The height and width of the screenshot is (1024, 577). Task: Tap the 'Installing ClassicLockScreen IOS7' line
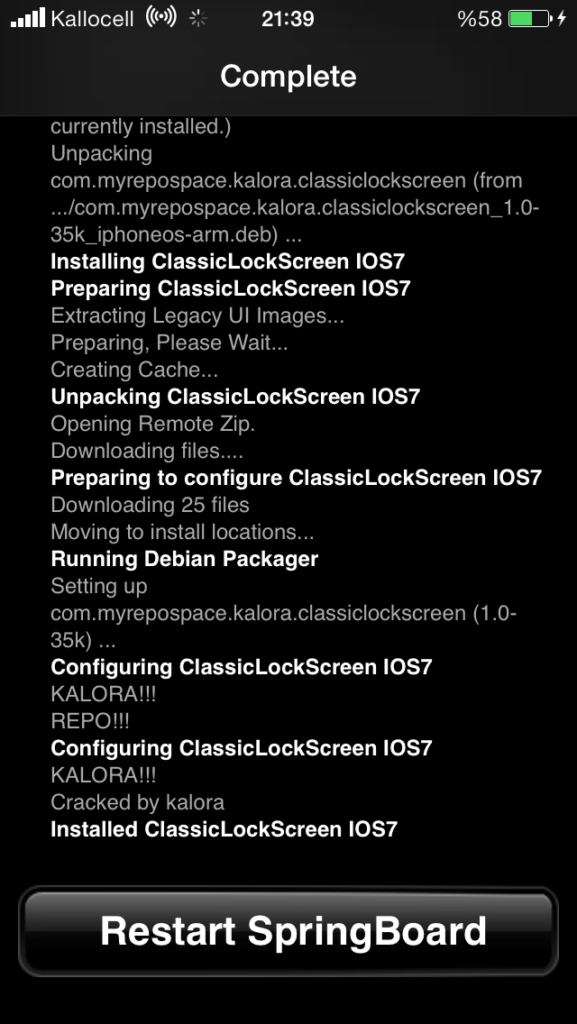pos(227,261)
